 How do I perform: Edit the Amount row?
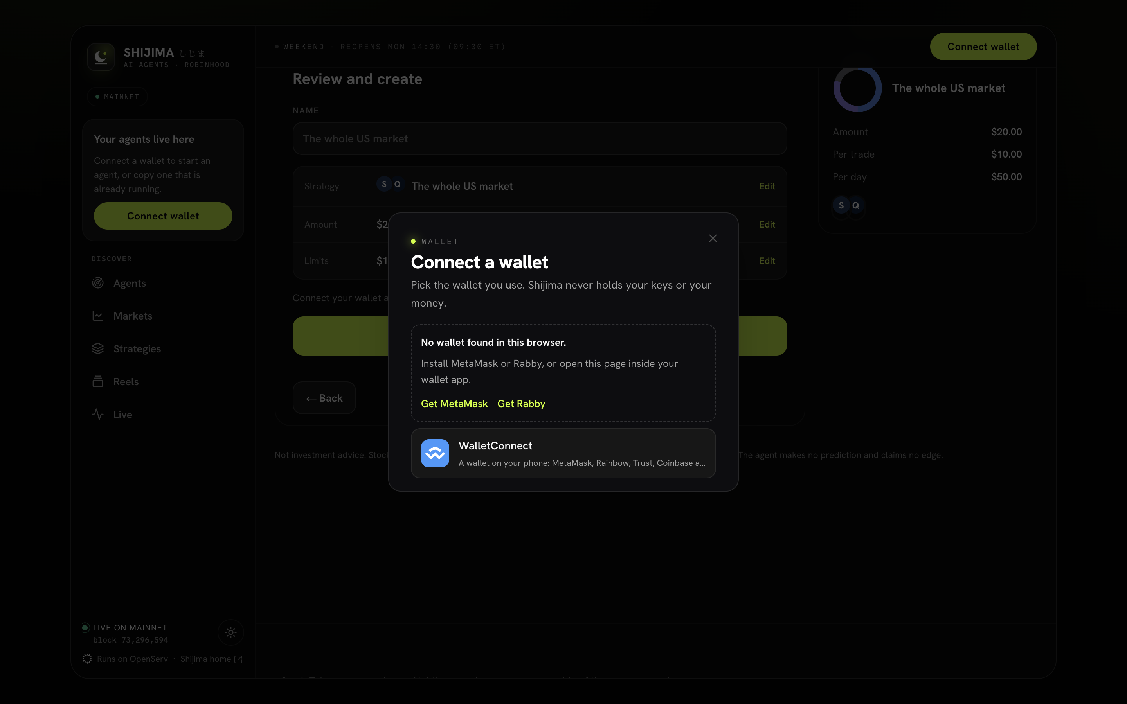tap(767, 224)
